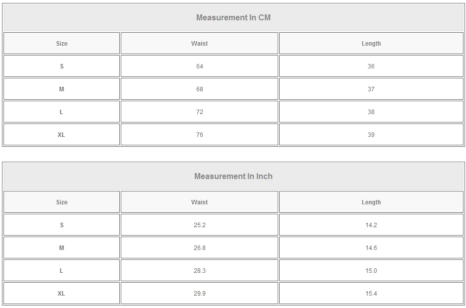Select the waist value 68 cell
Viewport: 466px width, 308px height.
[199, 89]
